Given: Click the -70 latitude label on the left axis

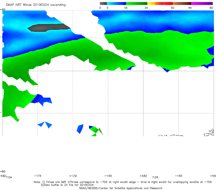Looking at the screenshot, I should coord(2,70).
